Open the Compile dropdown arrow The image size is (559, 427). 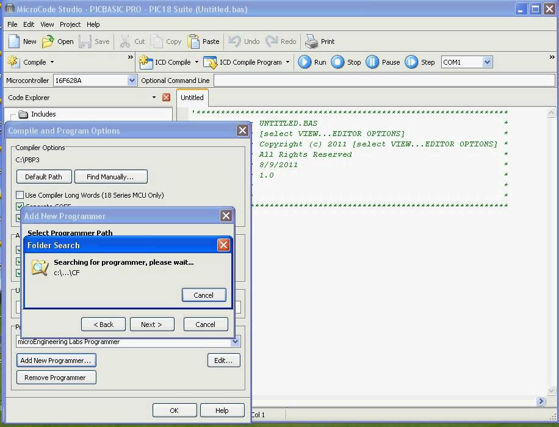pos(52,62)
